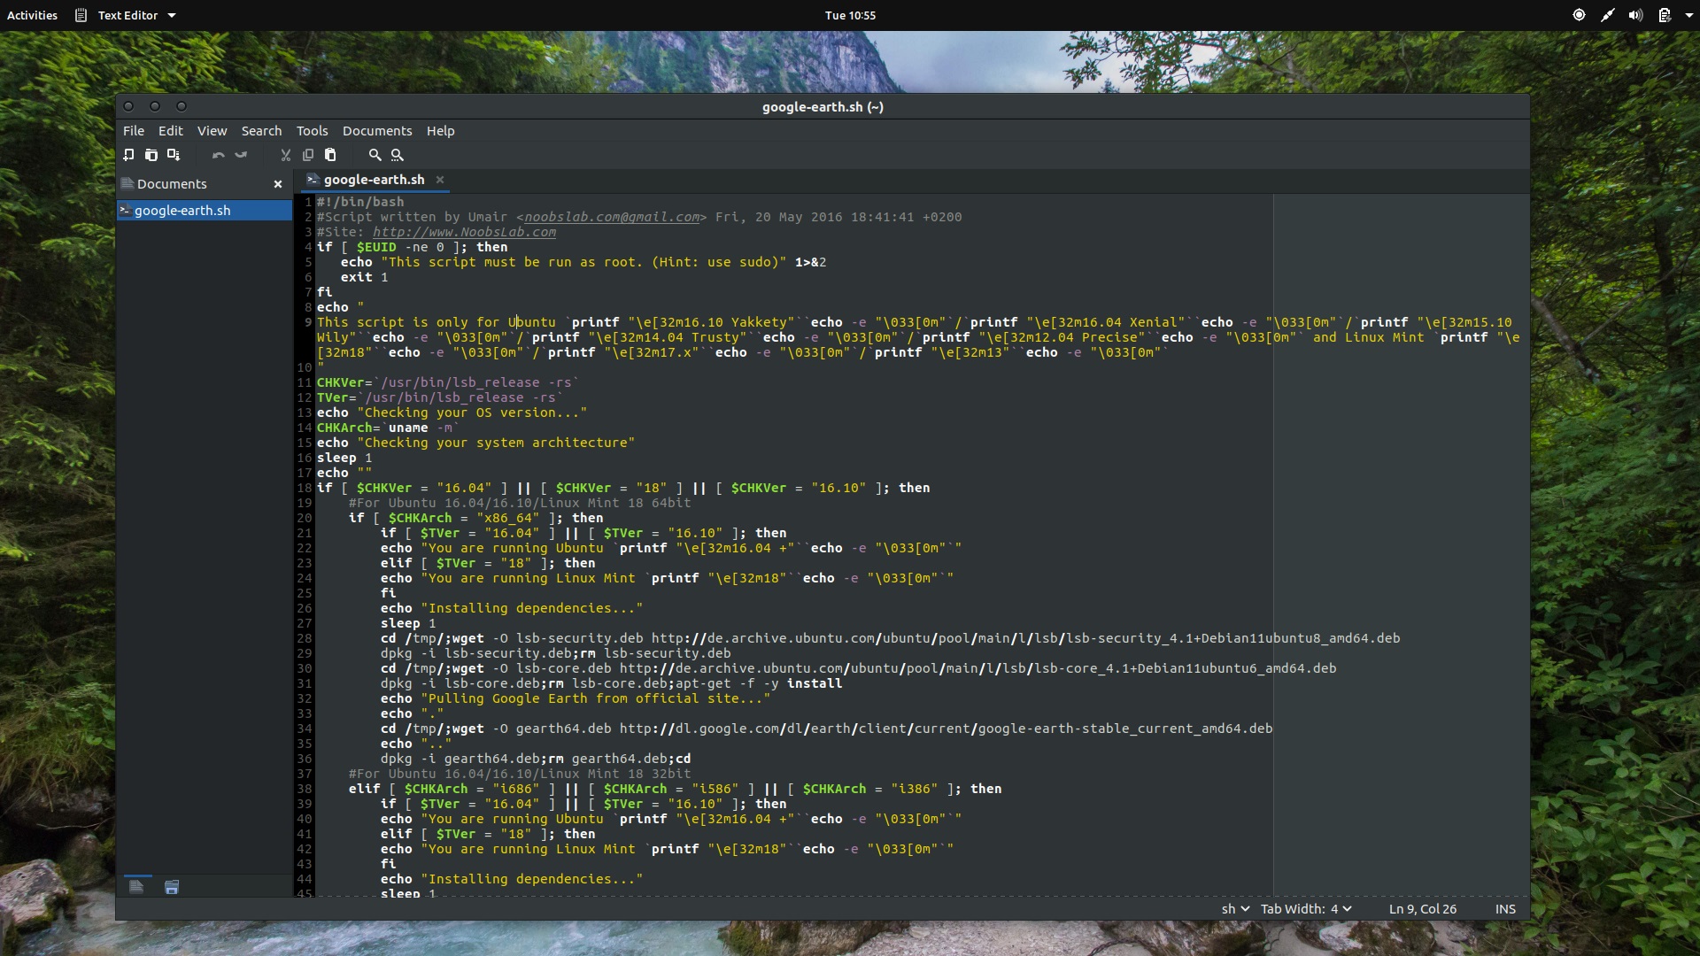Expand the Tab Width dropdown
Viewport: 1700px width, 956px height.
(x=1306, y=909)
